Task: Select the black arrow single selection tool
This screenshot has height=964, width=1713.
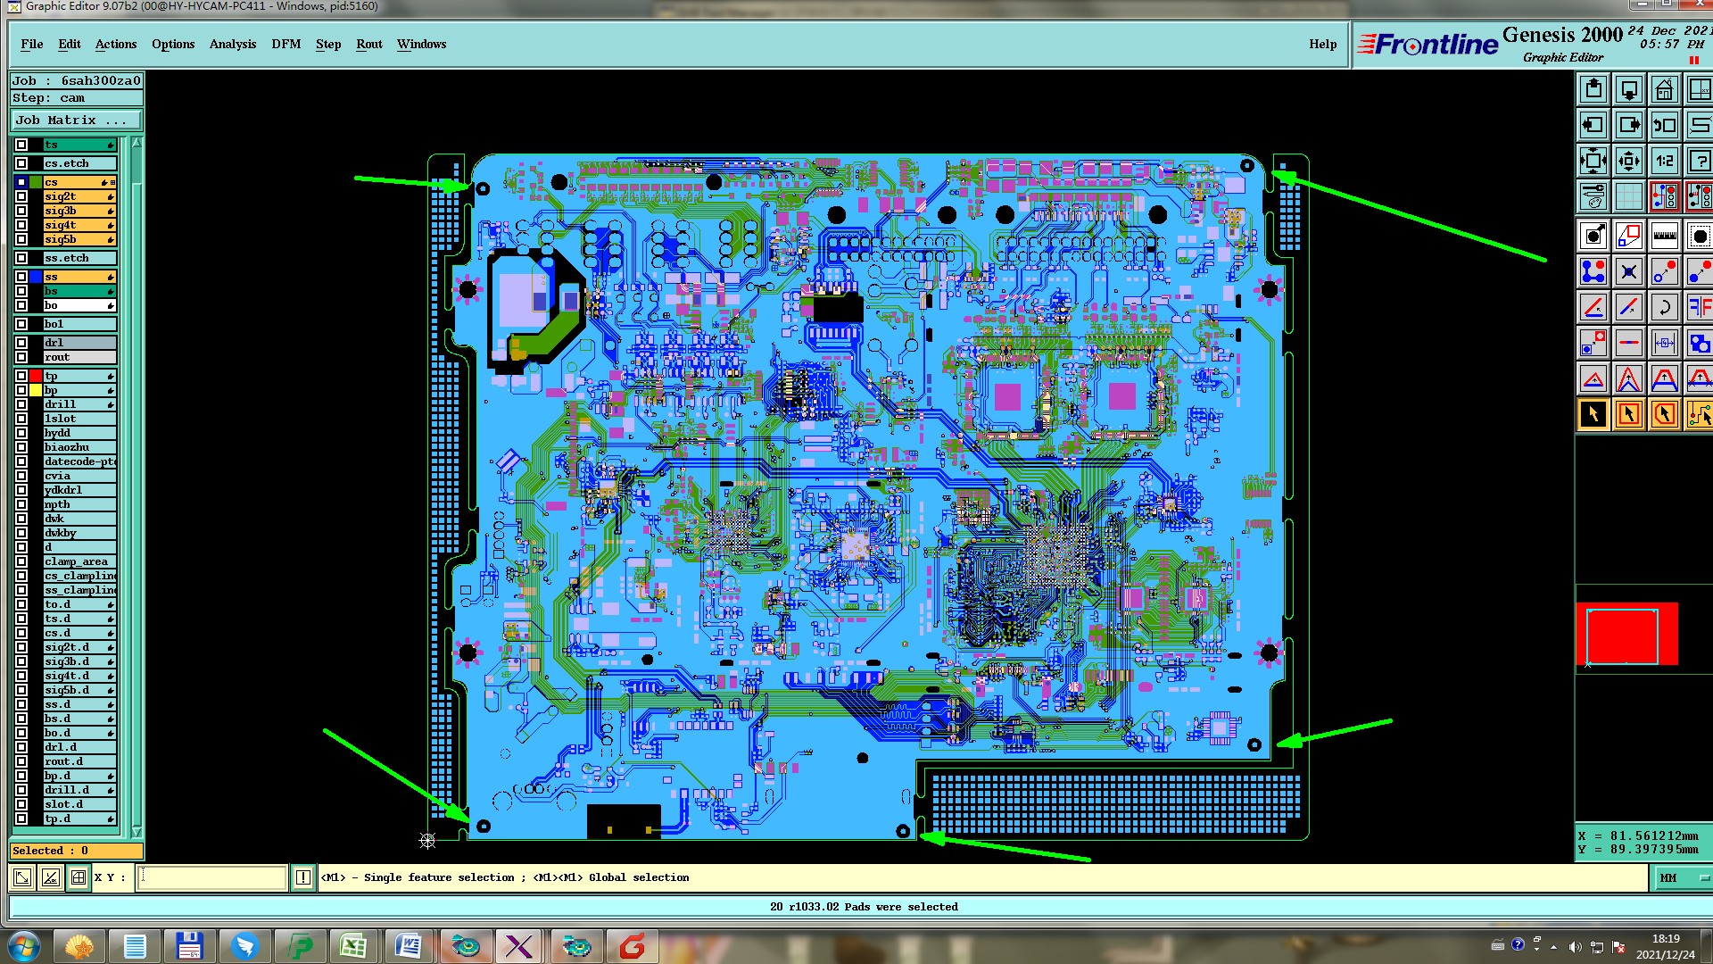Action: click(x=1593, y=414)
